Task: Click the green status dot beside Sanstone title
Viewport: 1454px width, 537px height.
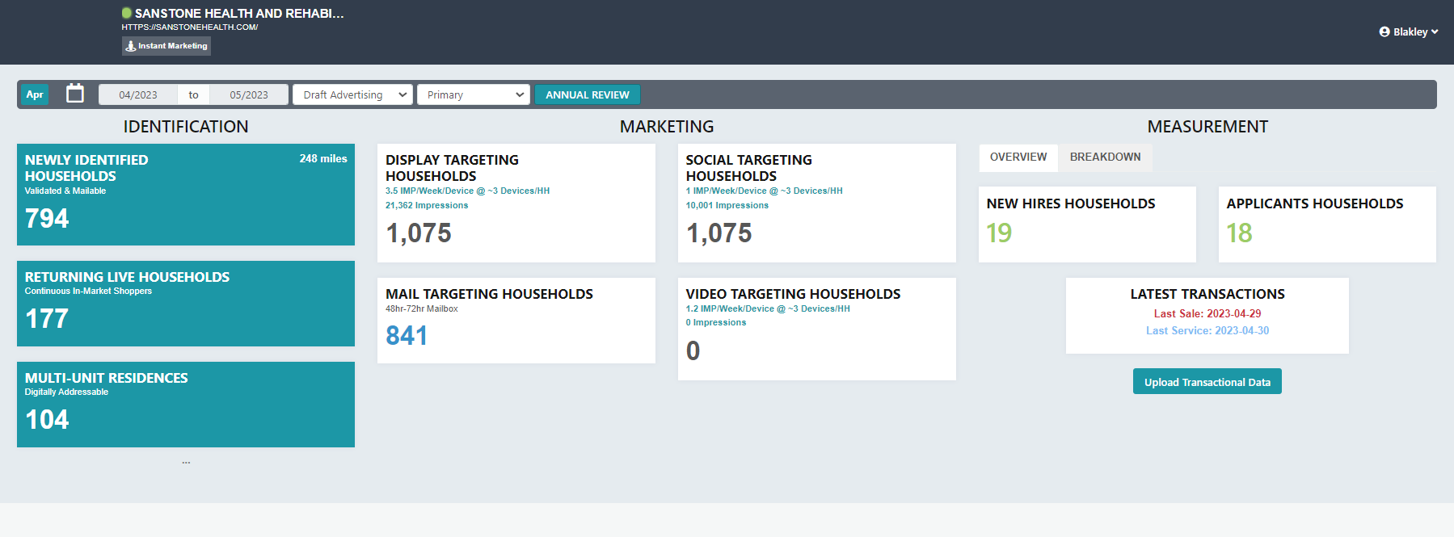Action: 127,13
